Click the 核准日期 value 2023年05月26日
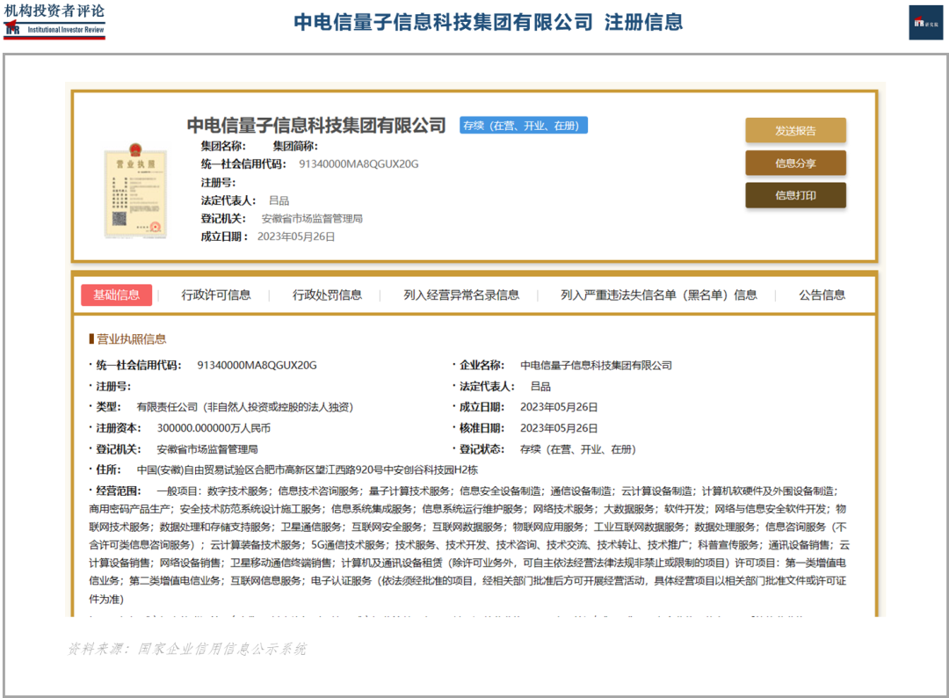Viewport: 949px width, 698px height. 559,428
